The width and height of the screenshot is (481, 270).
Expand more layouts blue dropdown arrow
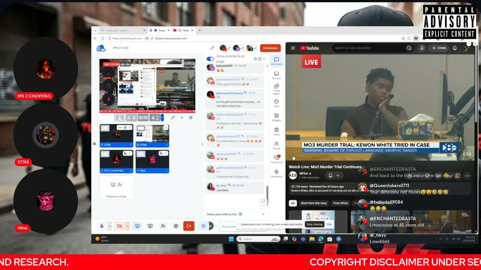[162, 117]
